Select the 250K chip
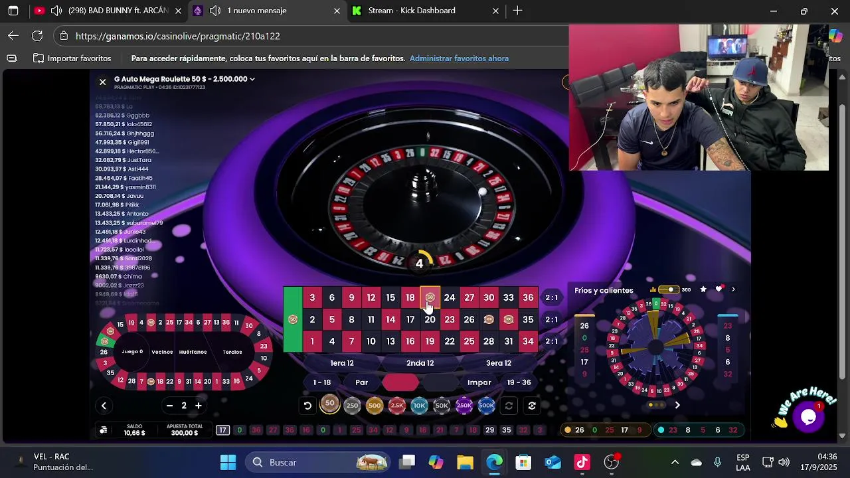 464,406
